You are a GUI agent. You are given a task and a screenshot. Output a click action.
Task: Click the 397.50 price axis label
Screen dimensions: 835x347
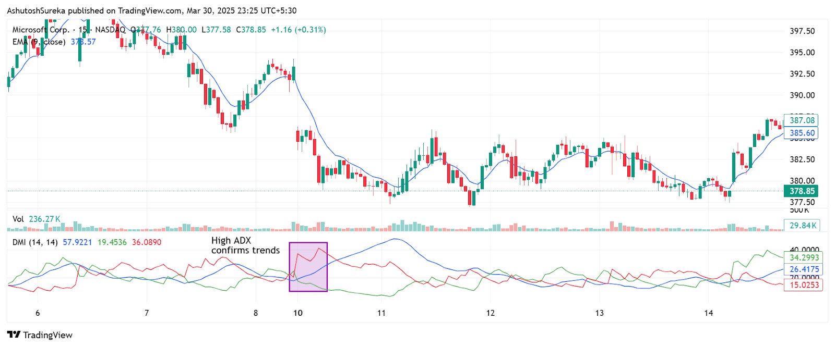(802, 31)
